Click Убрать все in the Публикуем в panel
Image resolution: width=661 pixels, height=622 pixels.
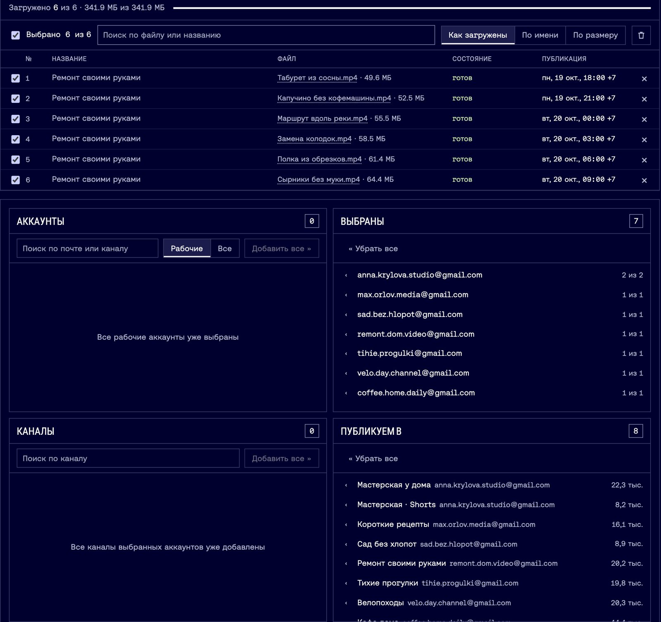(373, 458)
